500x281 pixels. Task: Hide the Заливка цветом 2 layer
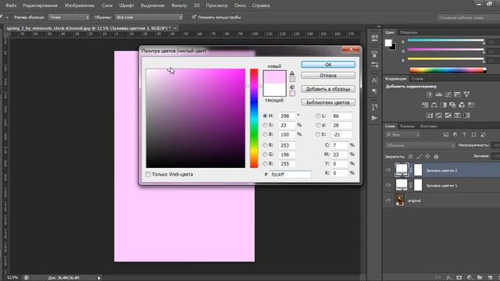[x=388, y=170]
